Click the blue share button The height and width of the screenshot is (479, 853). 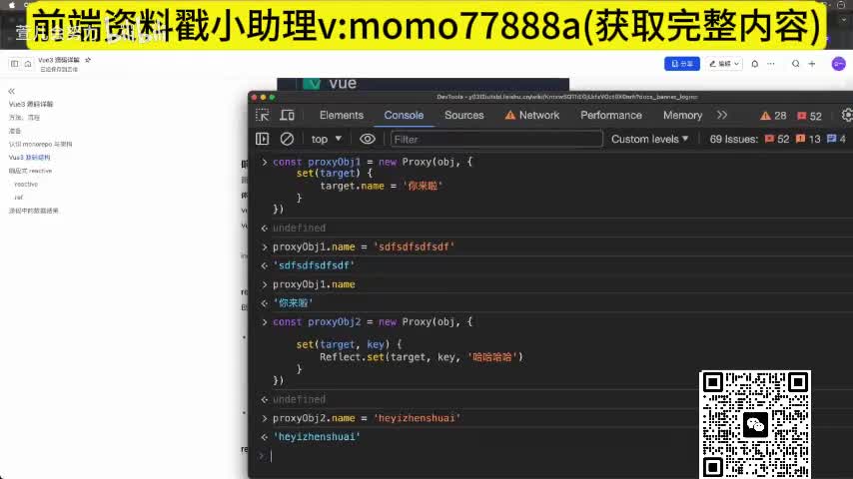click(681, 64)
